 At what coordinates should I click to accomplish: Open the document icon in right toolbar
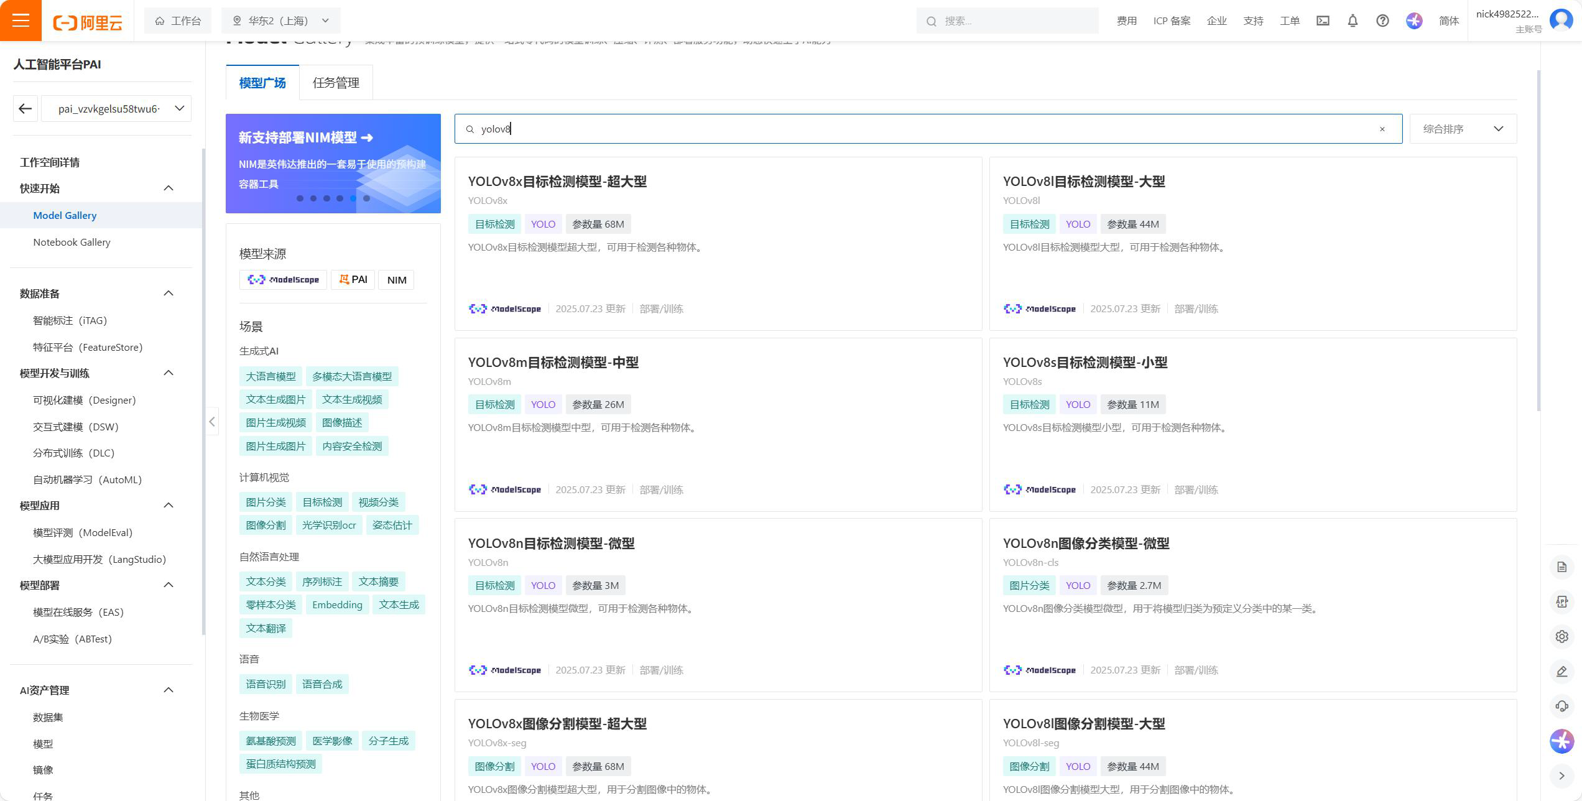pos(1561,567)
